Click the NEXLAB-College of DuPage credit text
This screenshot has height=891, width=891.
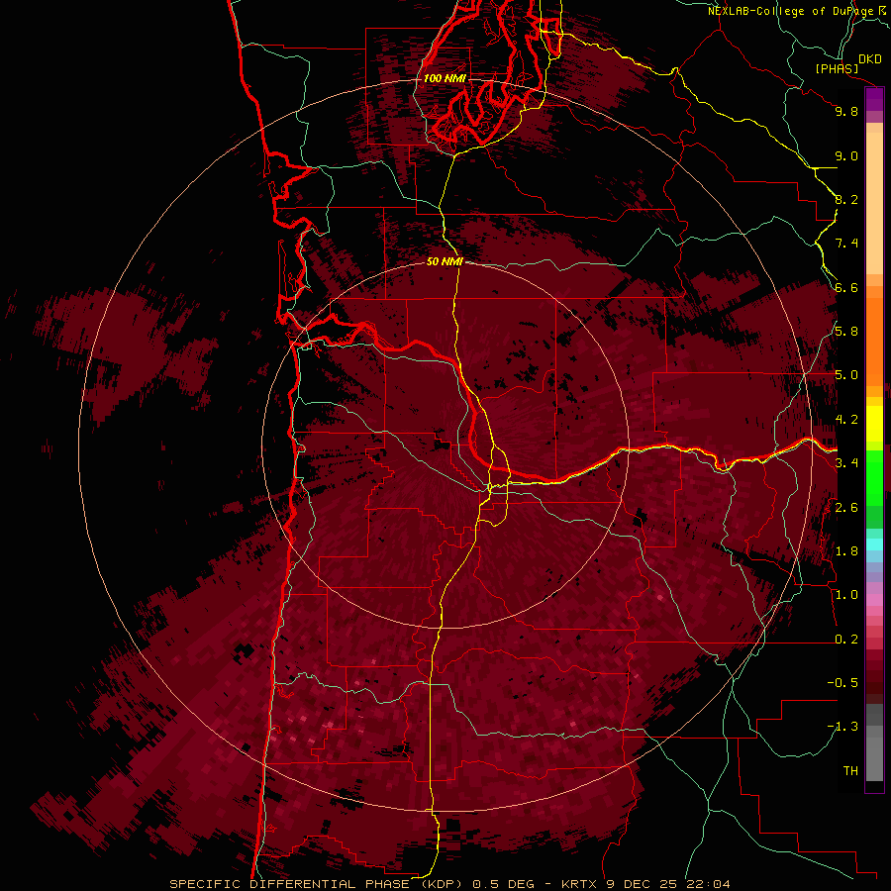[799, 11]
